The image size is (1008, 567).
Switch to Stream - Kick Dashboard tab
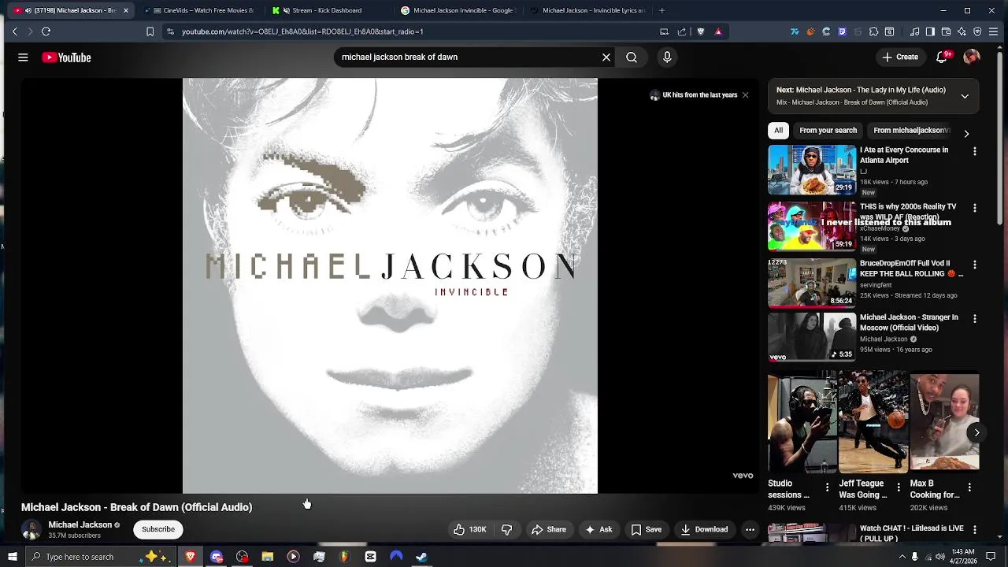[328, 10]
